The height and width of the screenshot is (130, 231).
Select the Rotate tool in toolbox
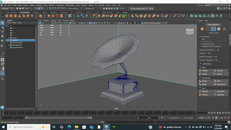point(2,40)
